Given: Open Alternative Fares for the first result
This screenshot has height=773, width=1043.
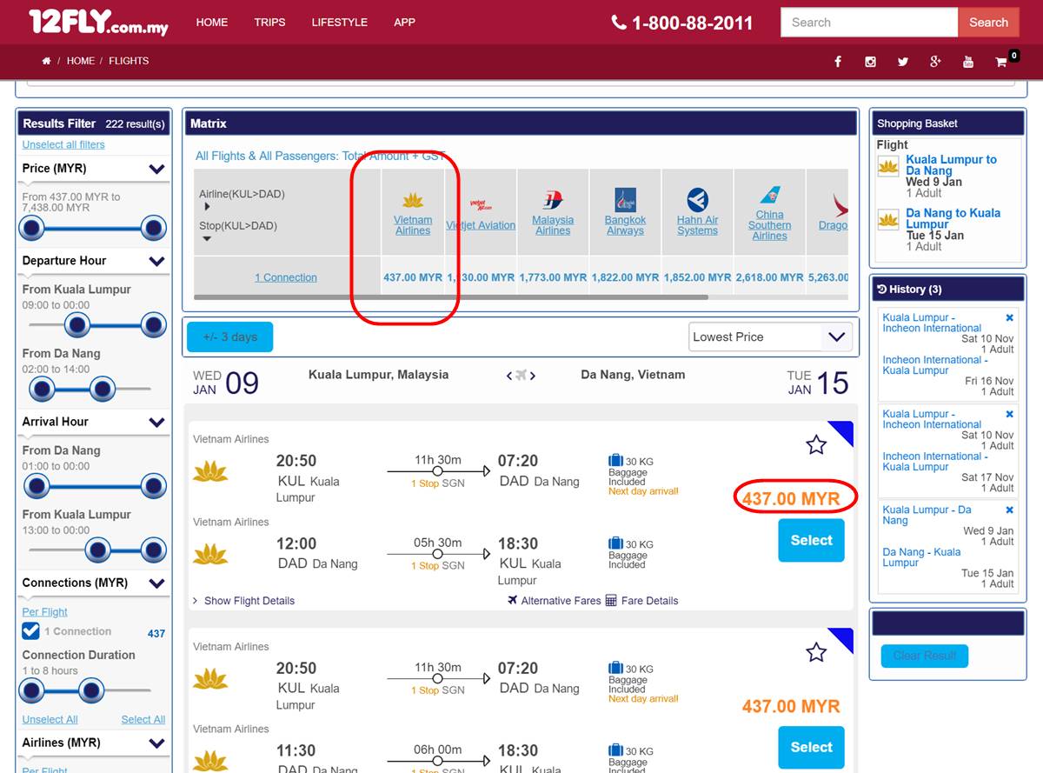Looking at the screenshot, I should pyautogui.click(x=555, y=601).
